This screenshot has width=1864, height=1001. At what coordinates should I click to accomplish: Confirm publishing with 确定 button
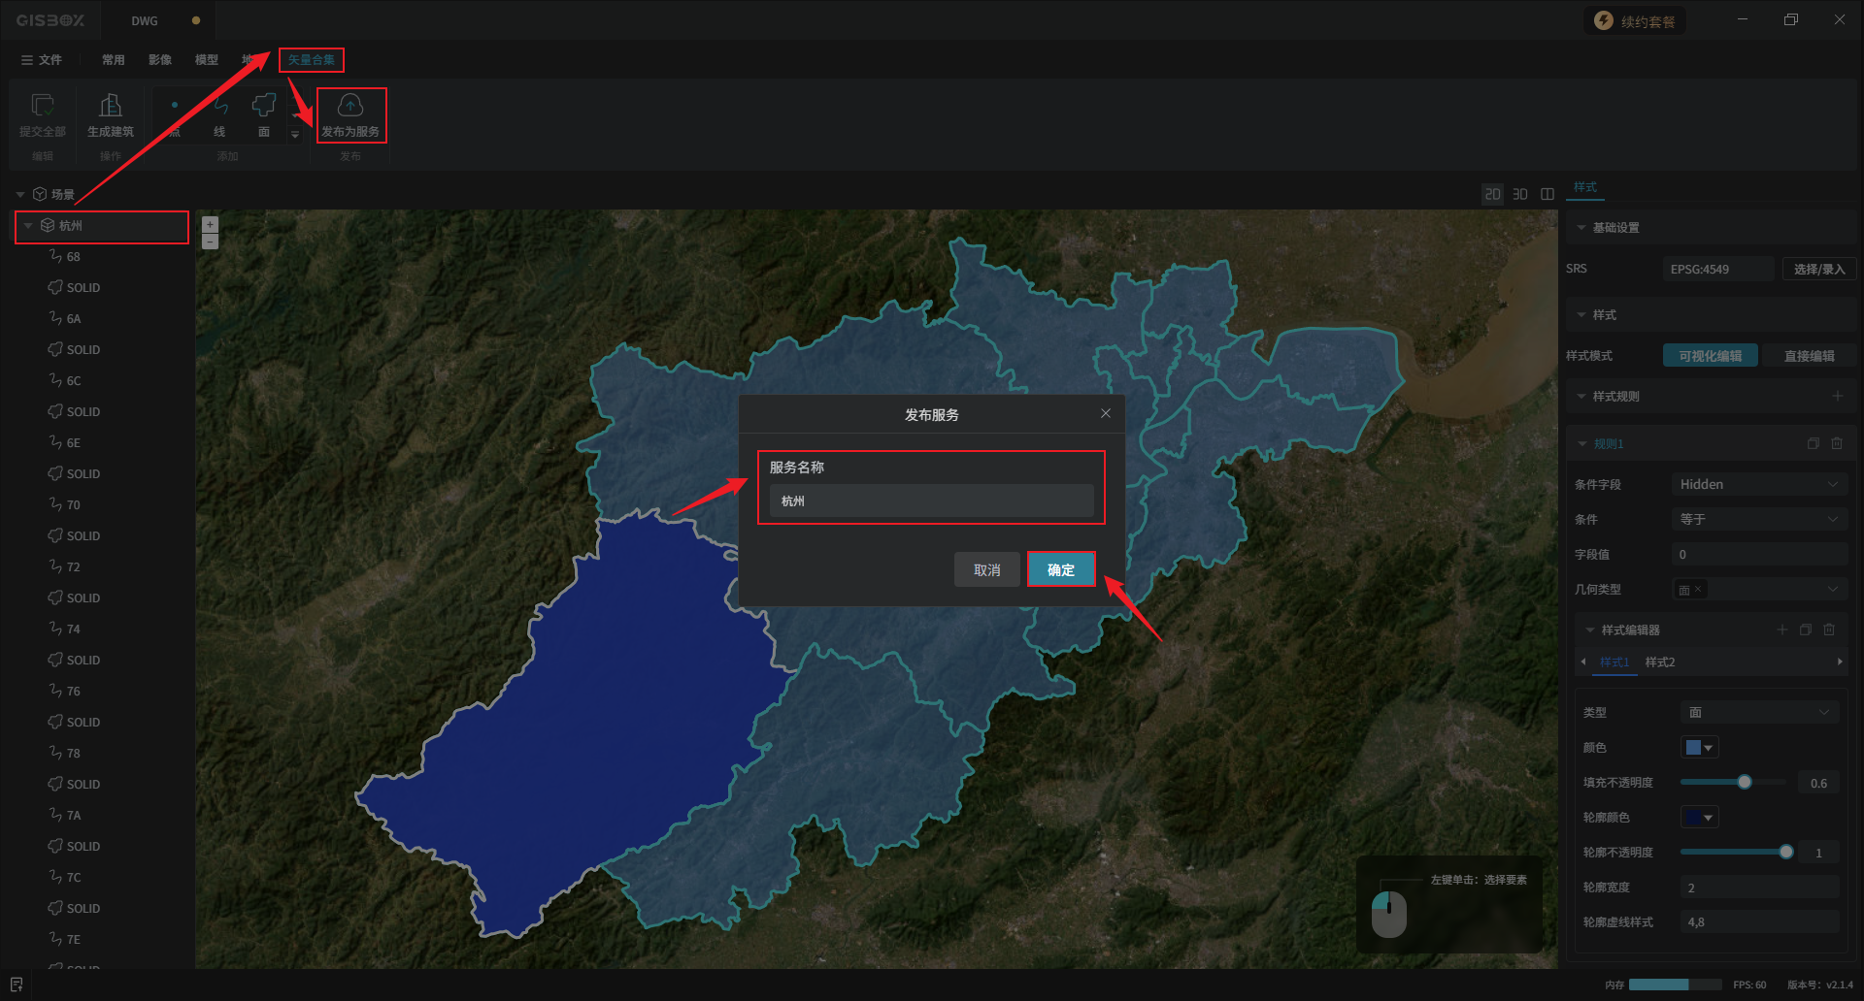tap(1060, 569)
